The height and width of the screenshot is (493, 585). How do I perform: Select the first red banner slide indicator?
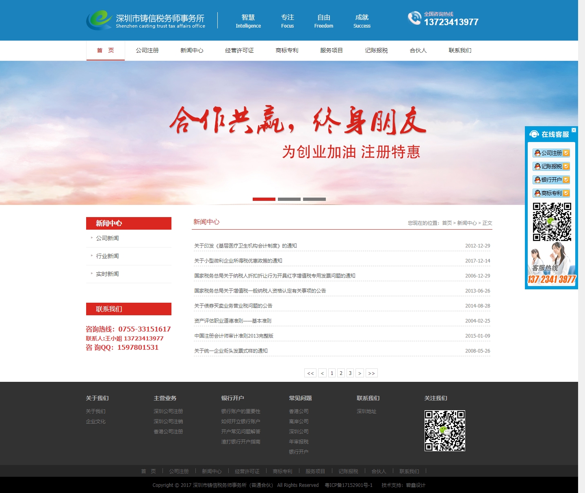264,199
